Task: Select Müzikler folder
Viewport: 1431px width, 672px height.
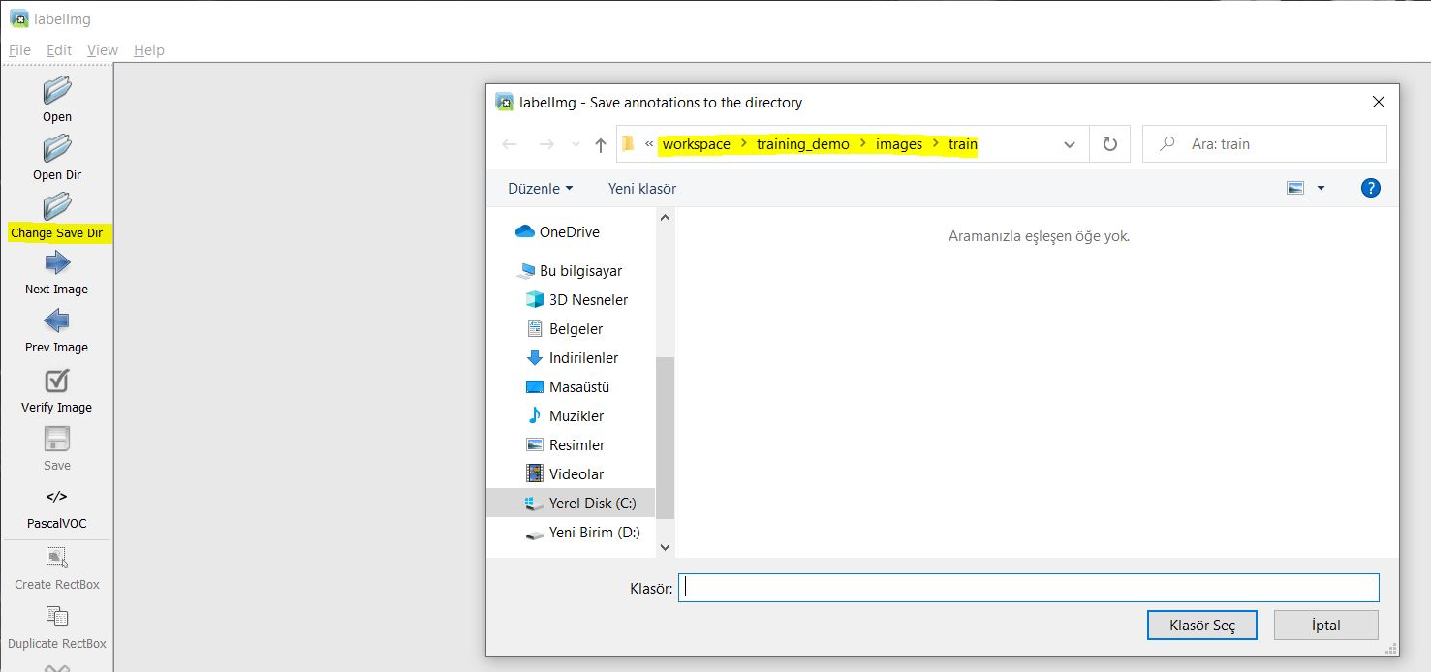Action: tap(565, 415)
